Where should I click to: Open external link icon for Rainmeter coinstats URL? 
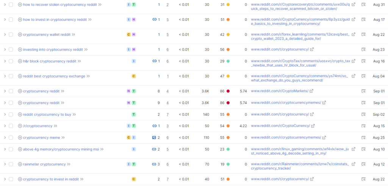[x=354, y=164]
